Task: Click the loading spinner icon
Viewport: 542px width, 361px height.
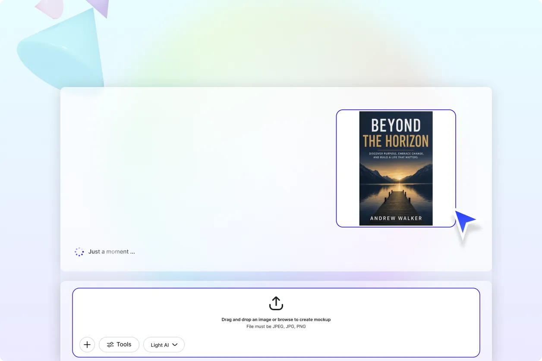Action: point(79,252)
